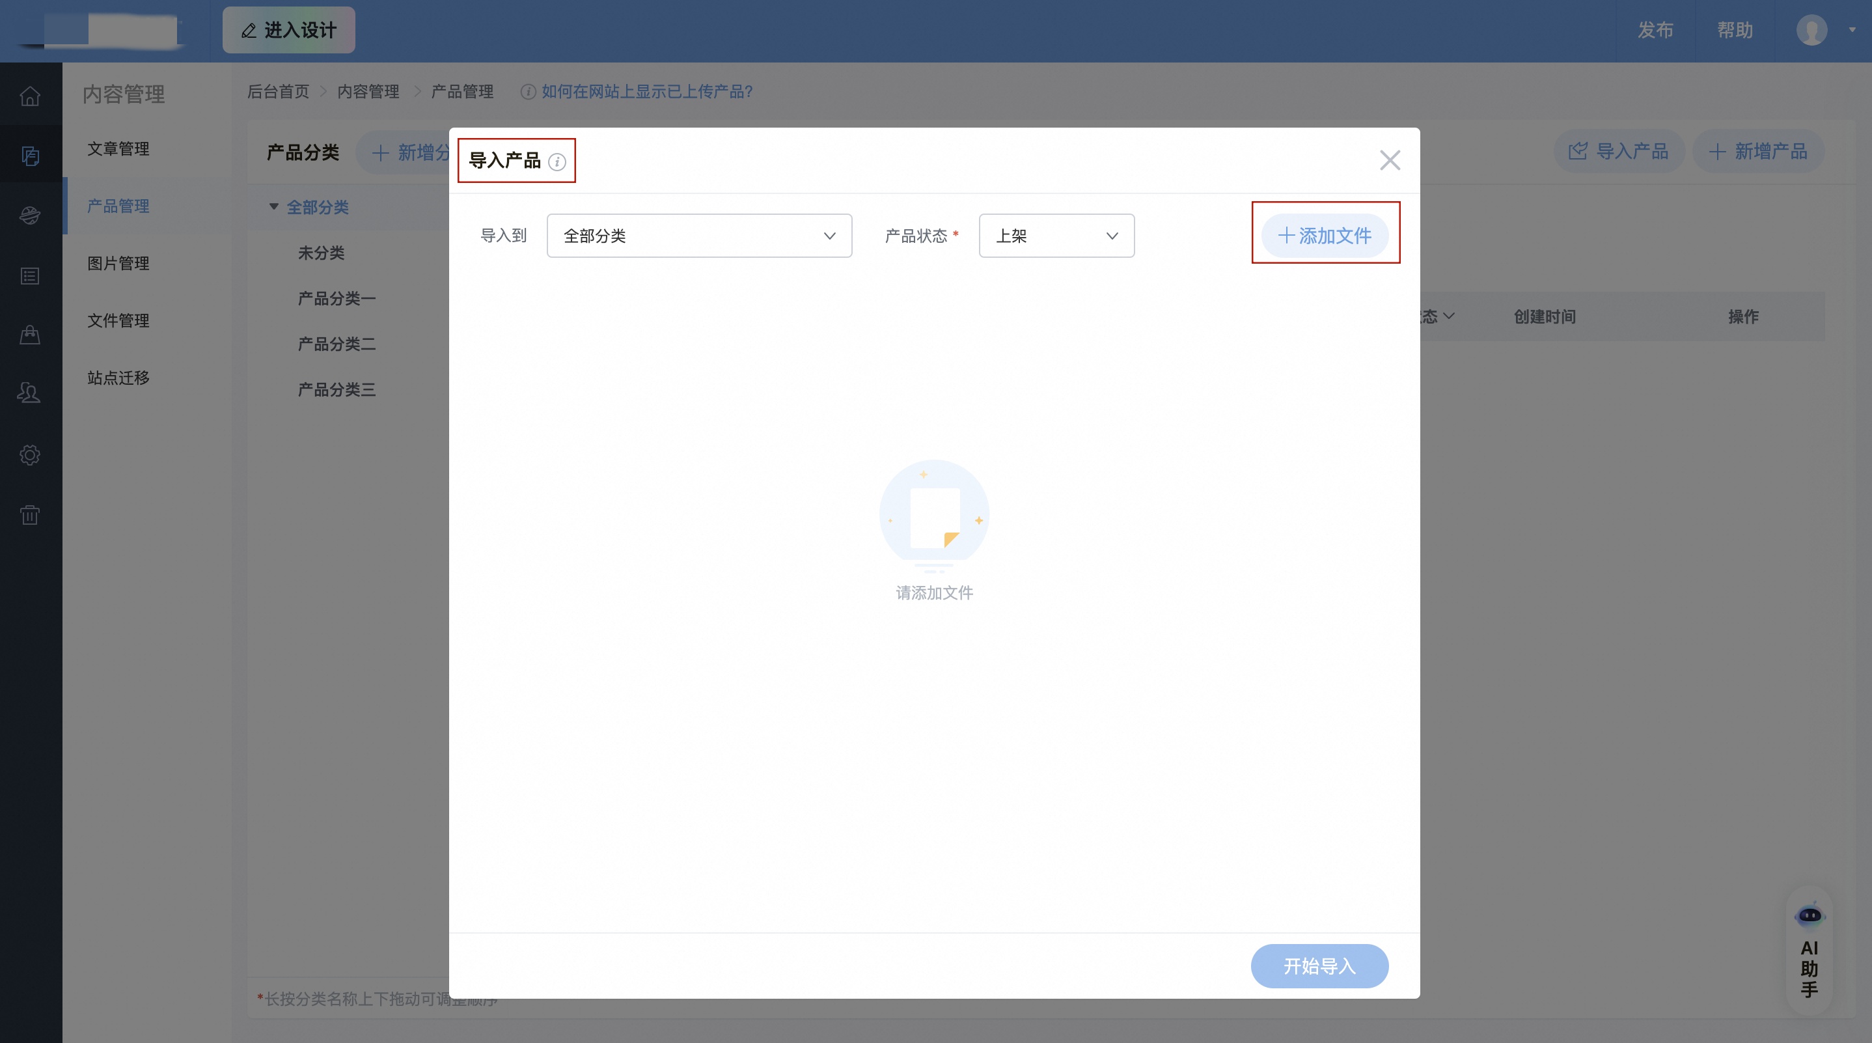This screenshot has width=1872, height=1043.
Task: Open the settings gear in the sidebar
Action: pos(31,454)
